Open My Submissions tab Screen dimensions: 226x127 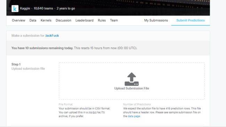156,20
